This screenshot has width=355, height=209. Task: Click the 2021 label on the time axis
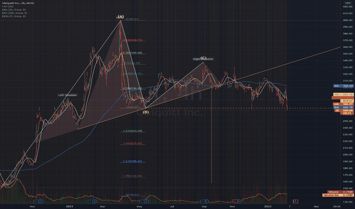[x=69, y=206]
